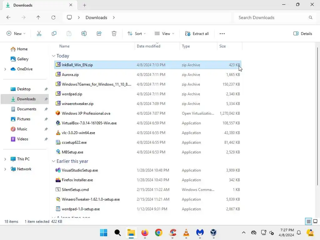The width and height of the screenshot is (320, 240).
Task: Click the Cut scissors icon
Action: (39, 34)
